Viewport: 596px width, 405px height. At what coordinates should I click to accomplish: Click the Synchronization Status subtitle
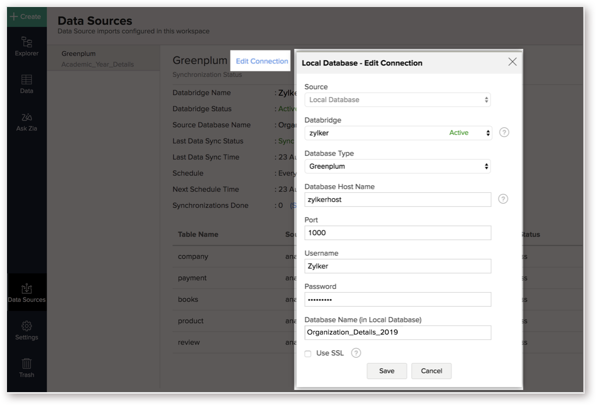pos(207,75)
